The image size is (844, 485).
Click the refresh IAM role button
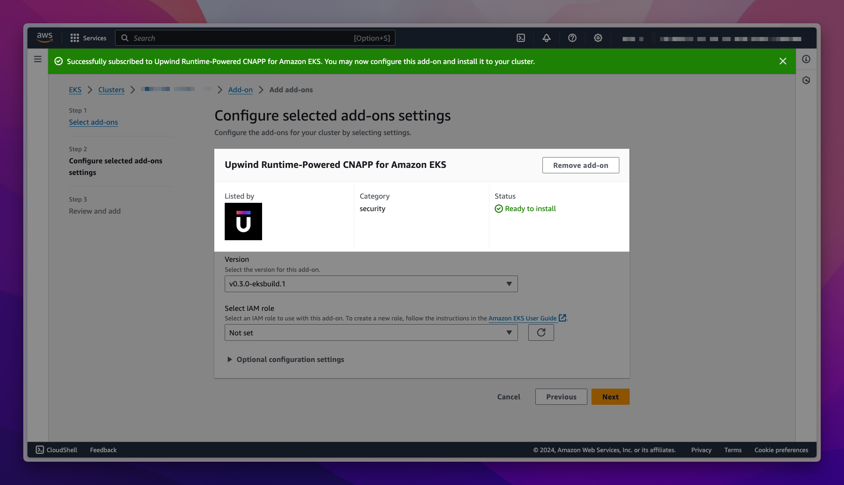point(540,332)
